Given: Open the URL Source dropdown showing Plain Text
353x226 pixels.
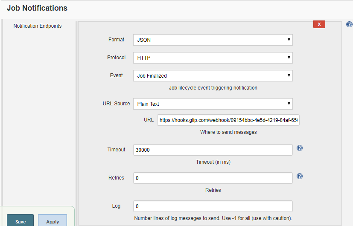Looking at the screenshot, I should (x=213, y=104).
